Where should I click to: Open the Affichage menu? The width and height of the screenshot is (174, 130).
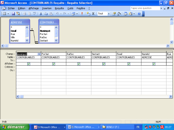pos(33,8)
